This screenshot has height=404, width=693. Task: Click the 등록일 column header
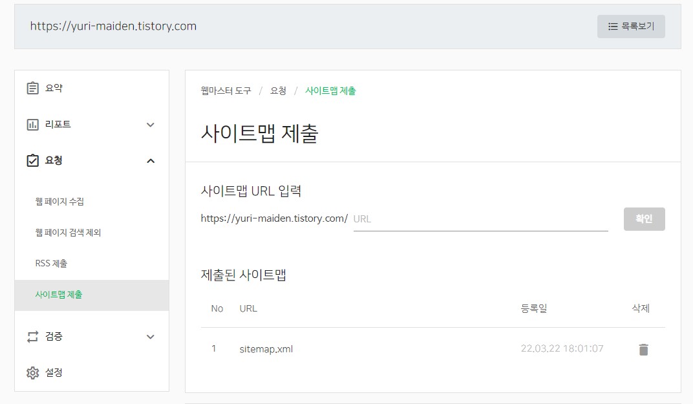pos(534,308)
